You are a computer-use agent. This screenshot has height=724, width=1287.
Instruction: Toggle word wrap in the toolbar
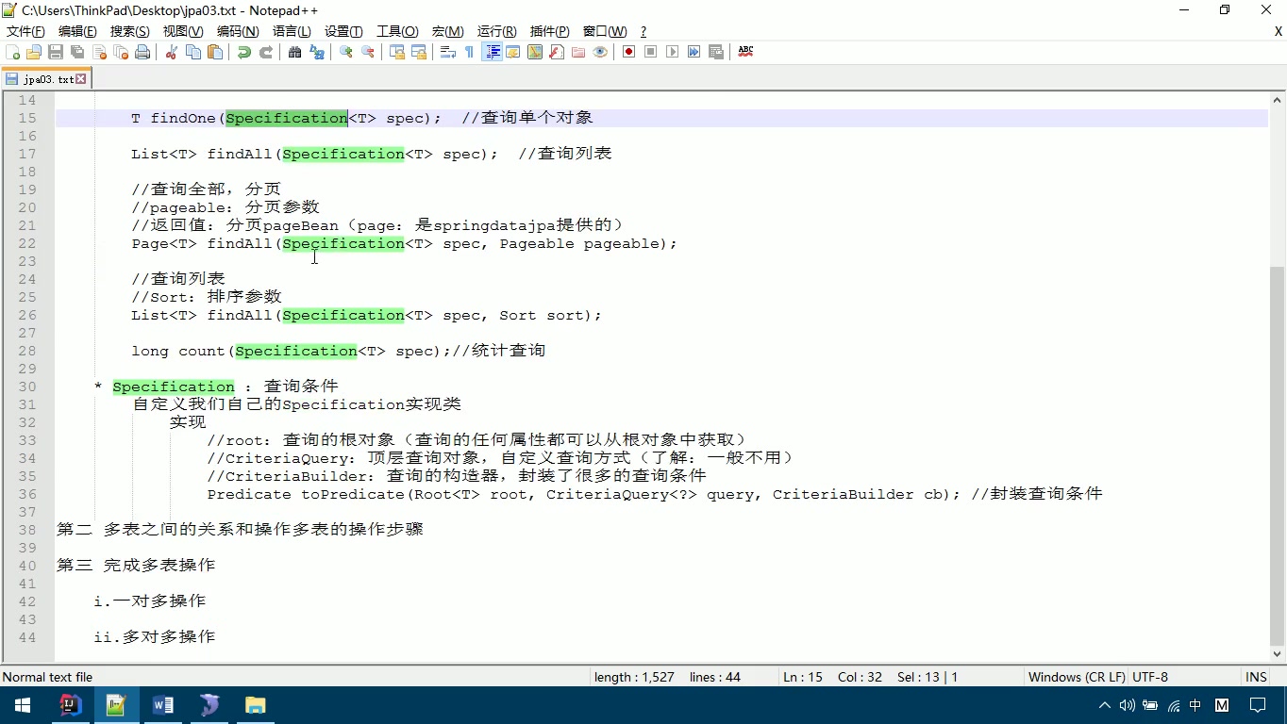448,52
